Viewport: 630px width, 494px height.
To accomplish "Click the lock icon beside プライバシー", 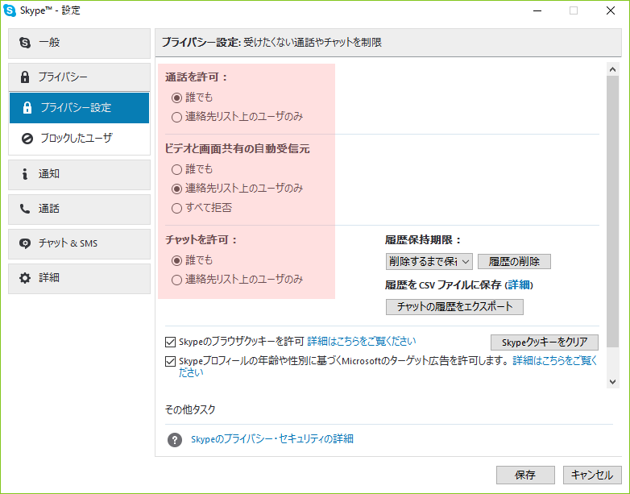I will (25, 77).
